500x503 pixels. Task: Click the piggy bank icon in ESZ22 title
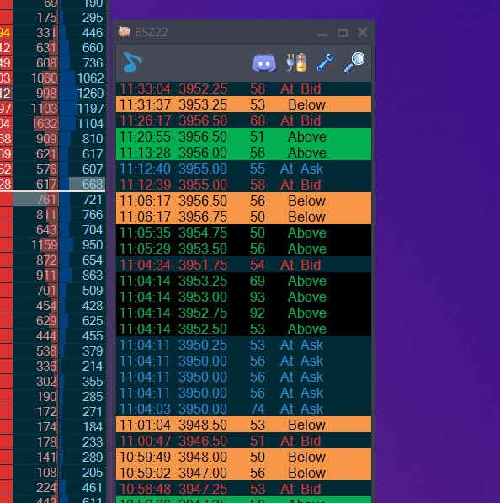click(x=125, y=32)
